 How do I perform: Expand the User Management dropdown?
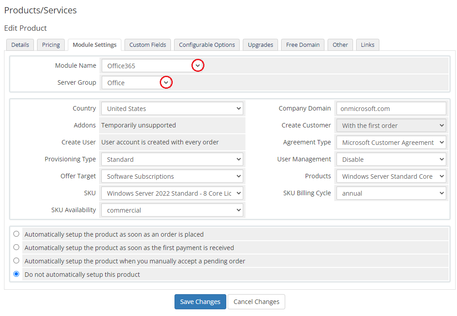click(x=391, y=159)
